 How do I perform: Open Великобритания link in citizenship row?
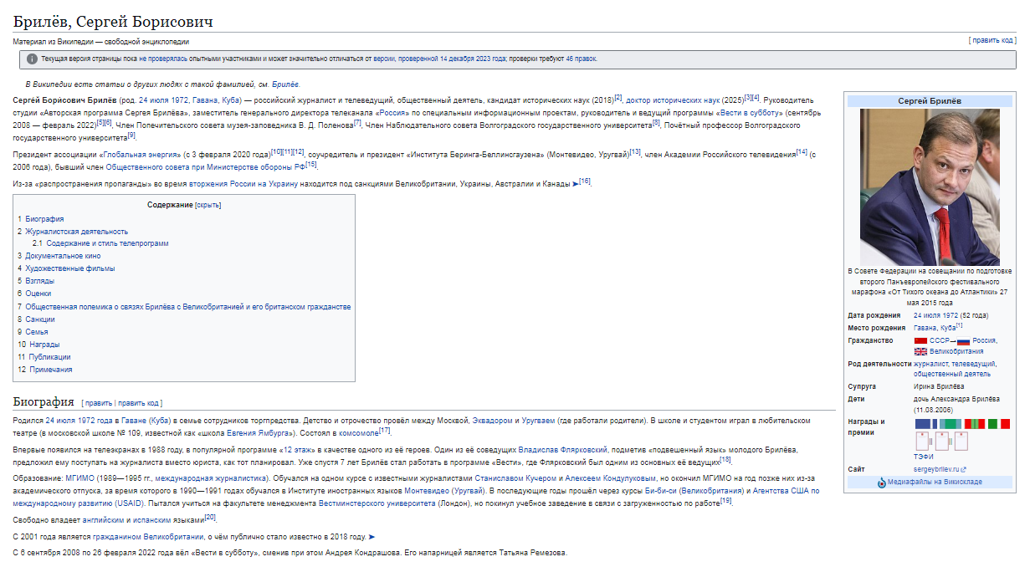pos(956,352)
